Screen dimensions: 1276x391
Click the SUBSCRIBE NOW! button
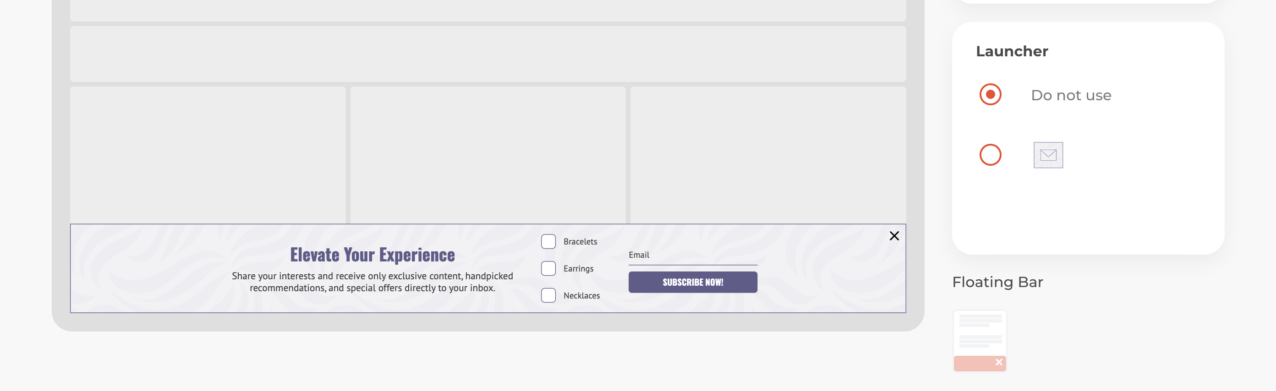pyautogui.click(x=692, y=282)
